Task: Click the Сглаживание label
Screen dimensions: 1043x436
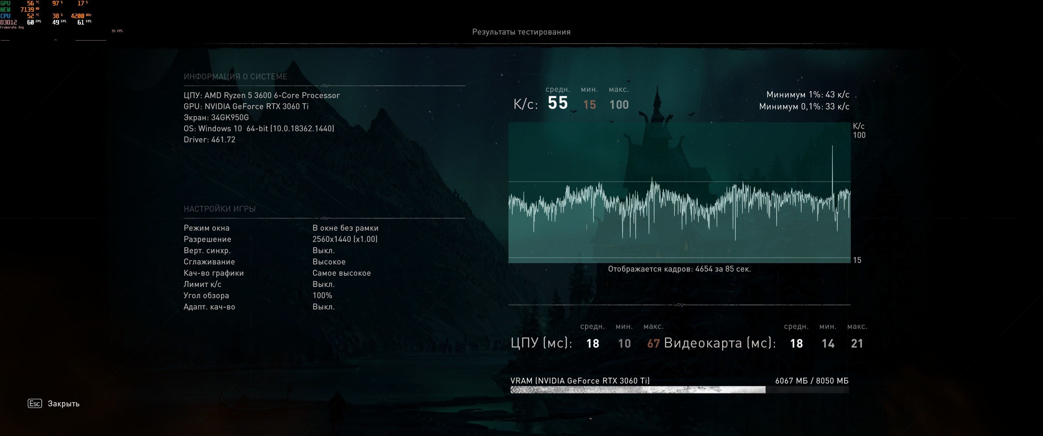Action: (x=209, y=262)
